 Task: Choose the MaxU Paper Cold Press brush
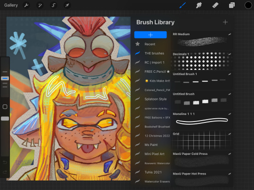(x=202, y=160)
